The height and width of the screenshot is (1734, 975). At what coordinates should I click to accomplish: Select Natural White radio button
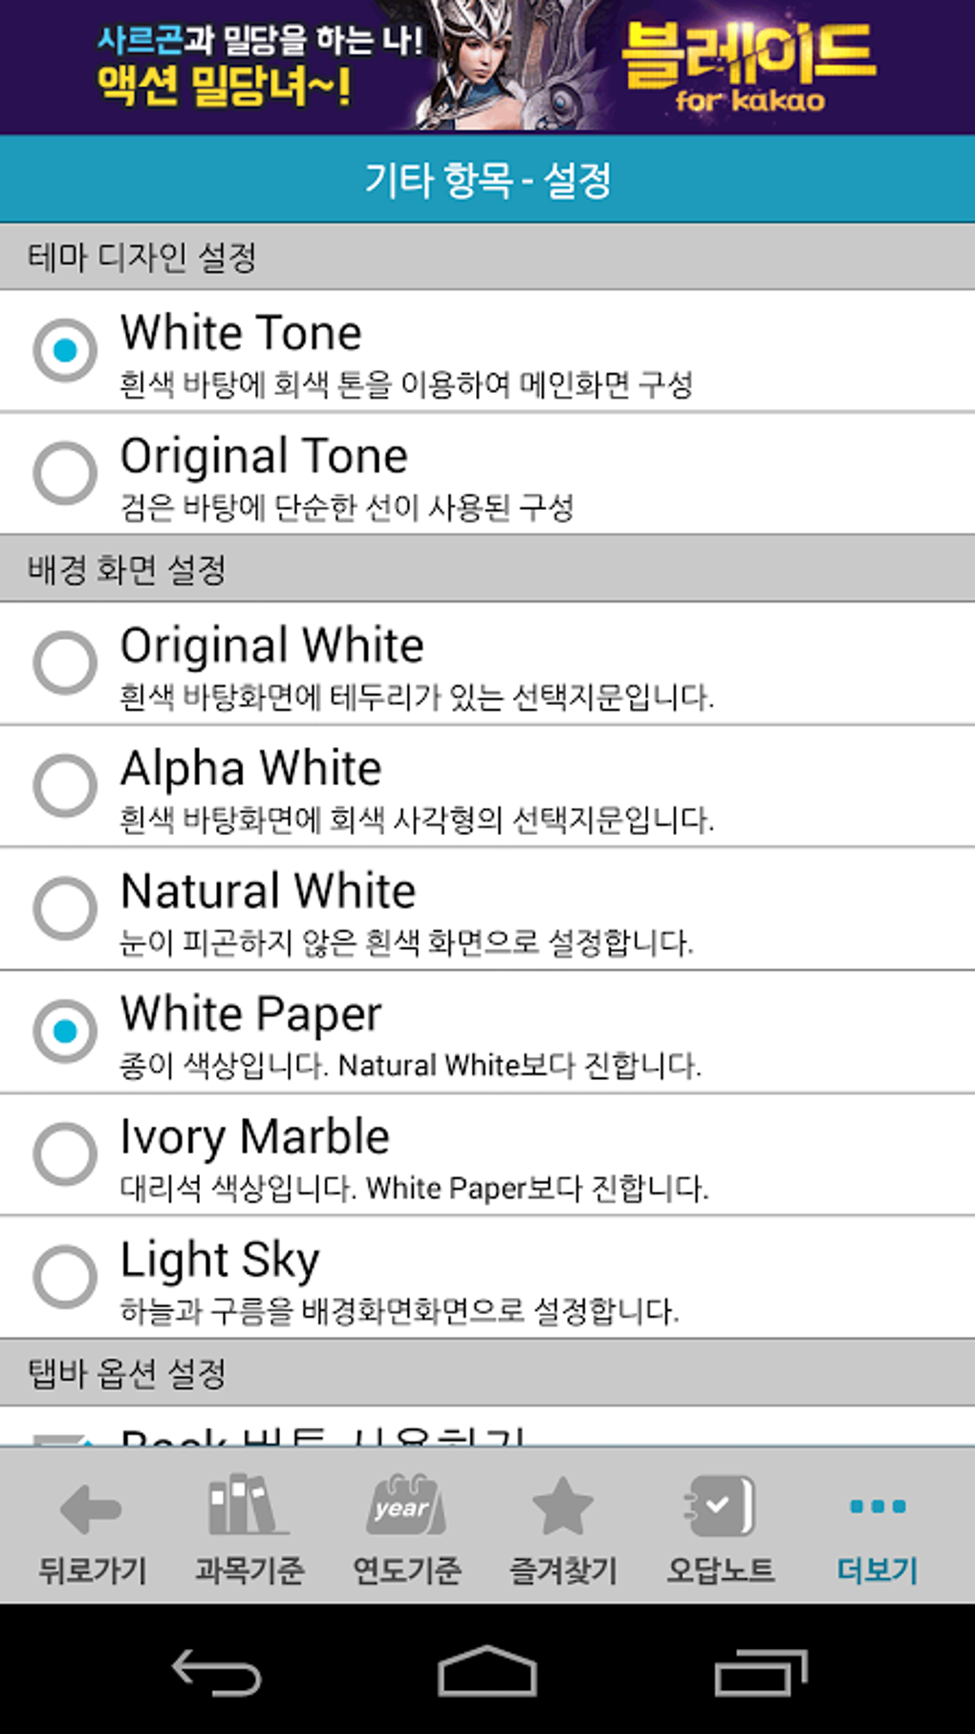65,908
